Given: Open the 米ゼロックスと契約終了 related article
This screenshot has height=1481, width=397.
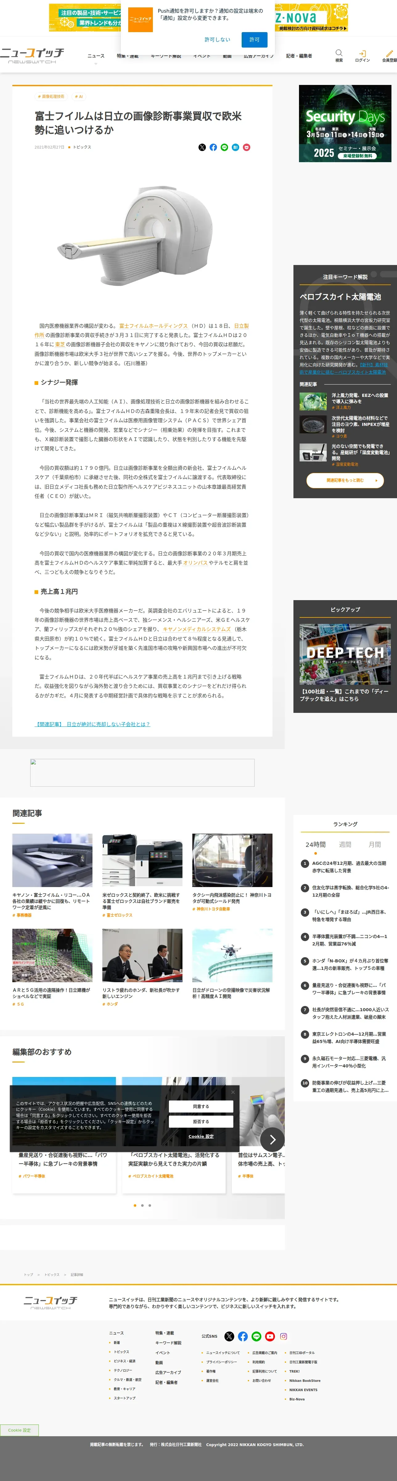Looking at the screenshot, I should [142, 901].
